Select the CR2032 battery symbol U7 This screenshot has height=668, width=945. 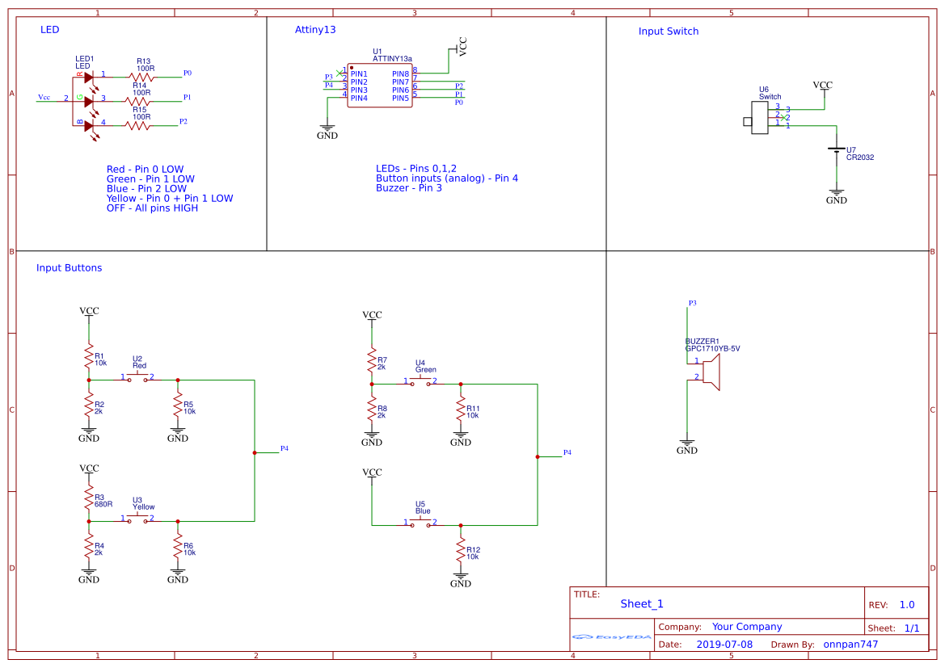[837, 149]
